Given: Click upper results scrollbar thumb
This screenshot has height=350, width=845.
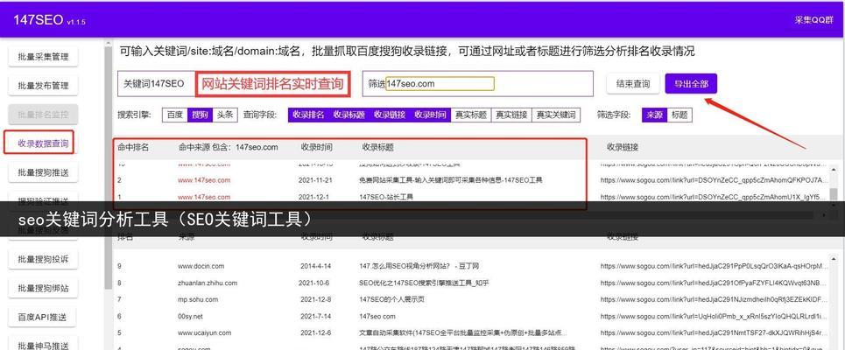Looking at the screenshot, I should click(x=834, y=194).
